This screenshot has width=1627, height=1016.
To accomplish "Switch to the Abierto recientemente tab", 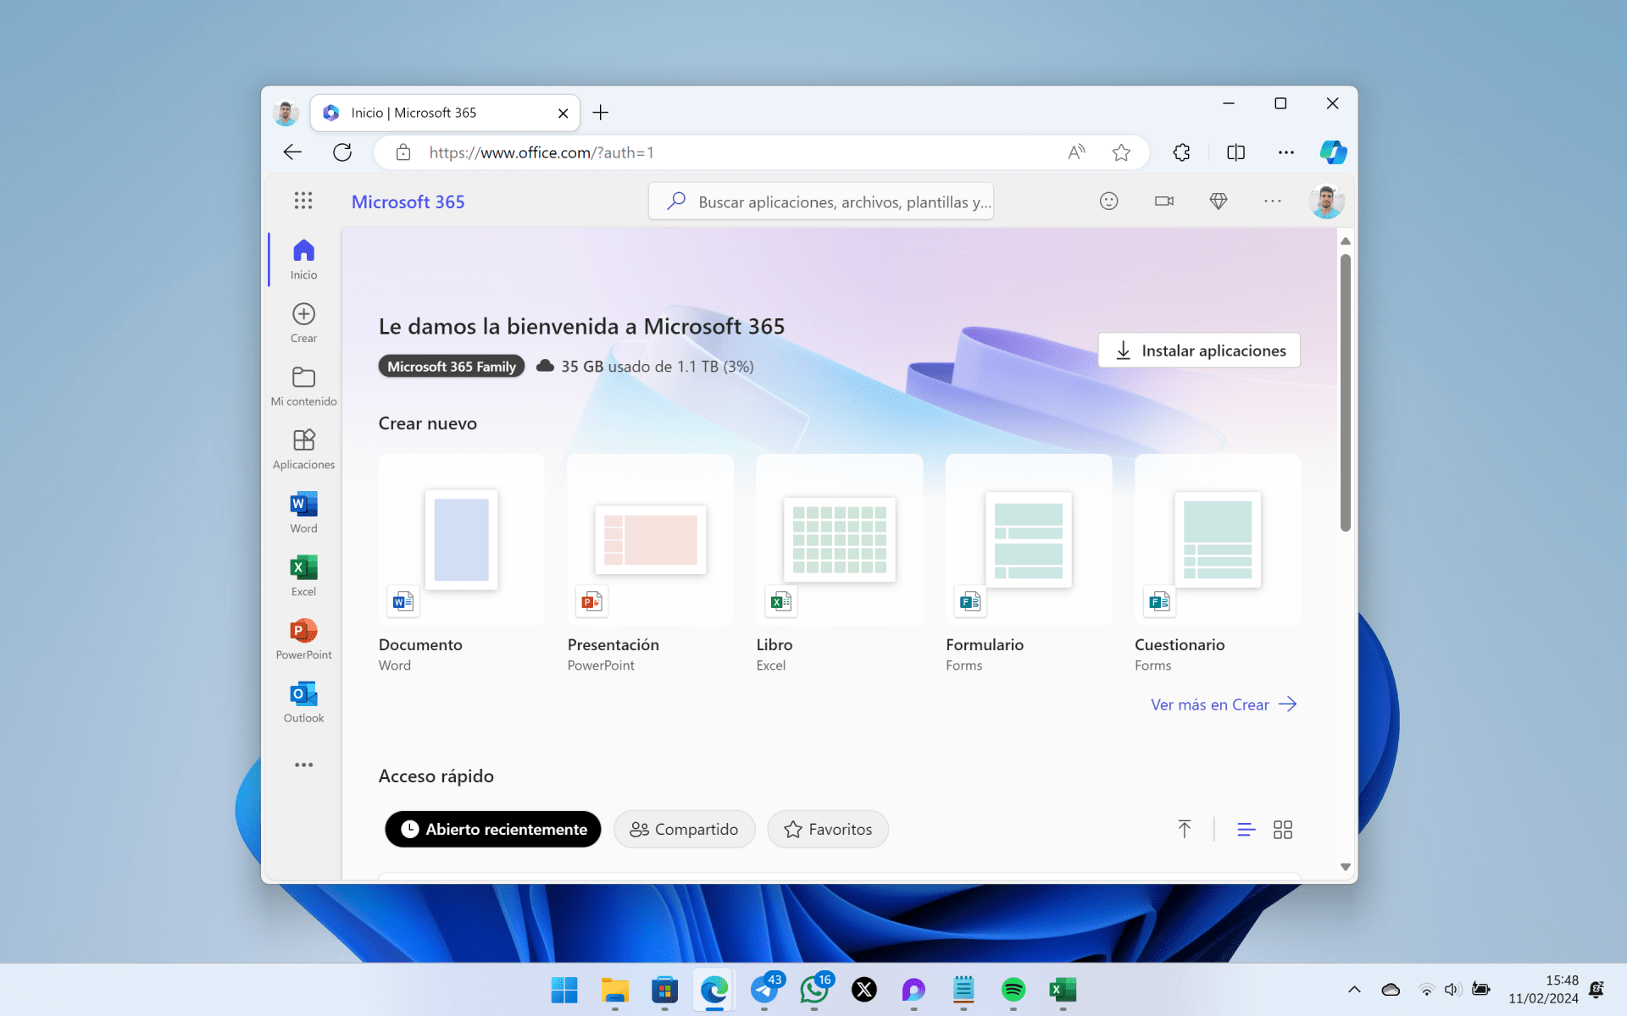I will click(x=492, y=829).
